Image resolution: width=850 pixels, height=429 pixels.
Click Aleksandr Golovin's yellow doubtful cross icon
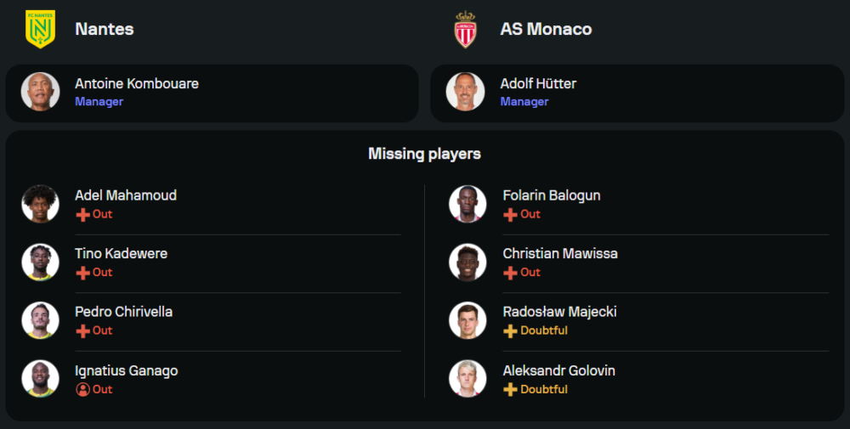(x=510, y=389)
